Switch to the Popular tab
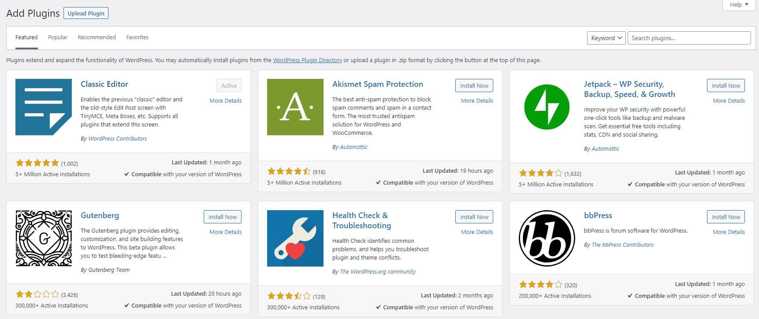 click(x=58, y=37)
